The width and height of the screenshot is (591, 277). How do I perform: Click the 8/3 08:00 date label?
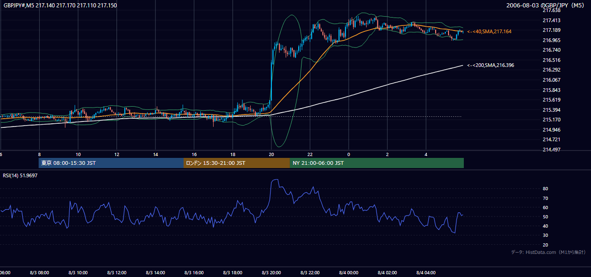pos(39,273)
